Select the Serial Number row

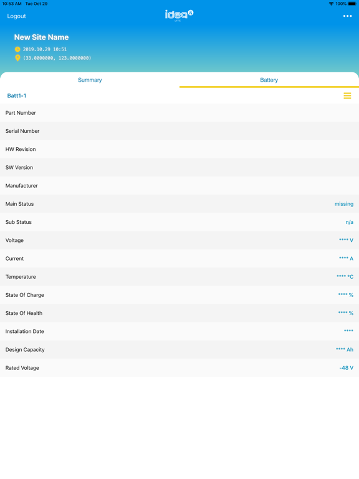[179, 131]
